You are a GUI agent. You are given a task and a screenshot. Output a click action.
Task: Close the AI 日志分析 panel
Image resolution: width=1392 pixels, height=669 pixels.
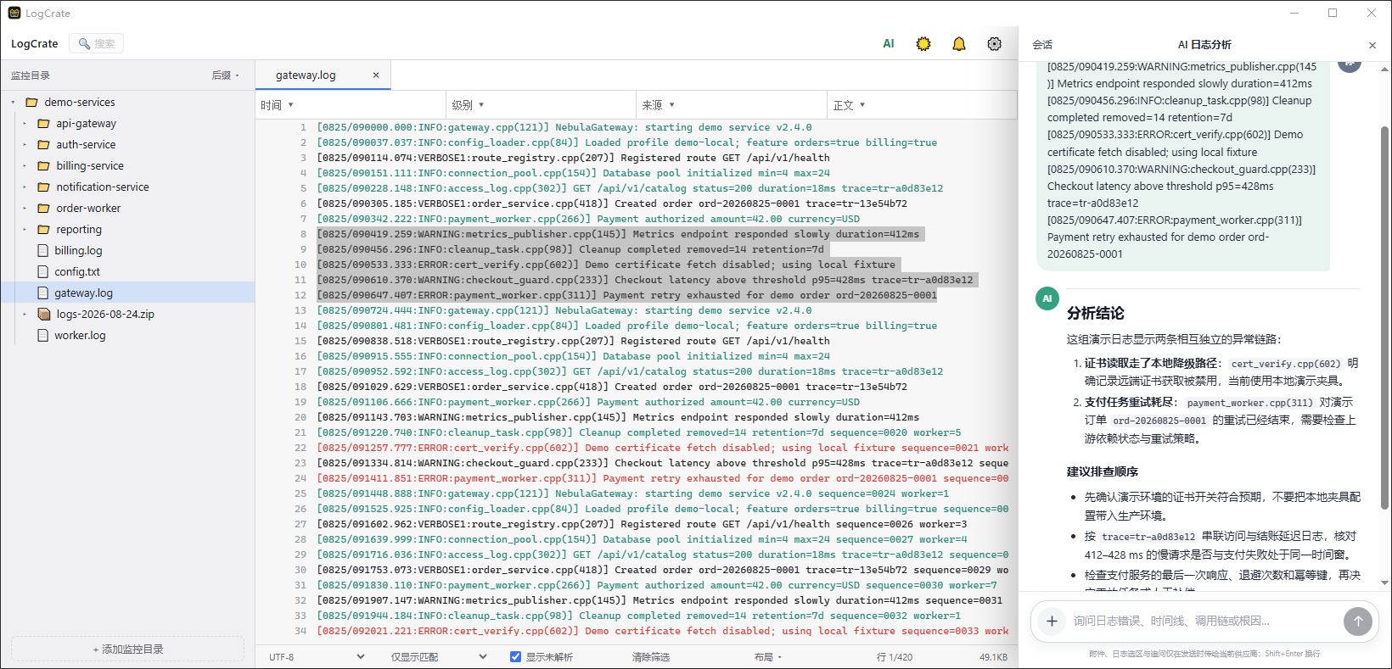pos(1372,45)
